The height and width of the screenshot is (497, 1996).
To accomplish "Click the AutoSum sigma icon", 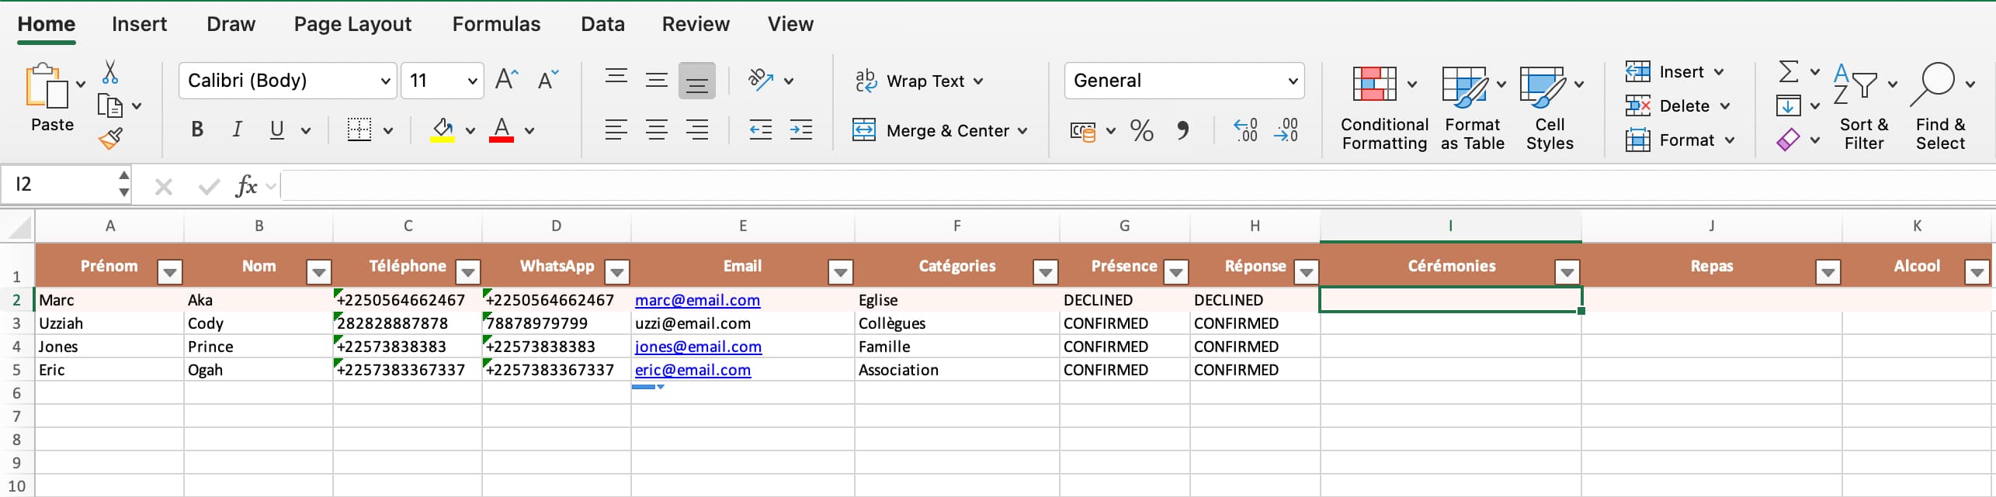I will (1788, 71).
